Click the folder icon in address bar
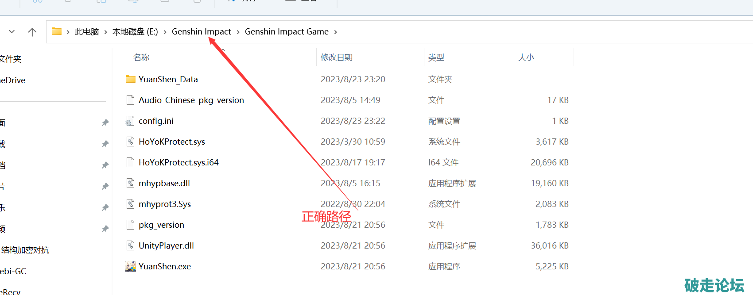753x295 pixels. click(57, 31)
